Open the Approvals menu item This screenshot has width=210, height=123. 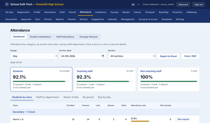(26, 19)
